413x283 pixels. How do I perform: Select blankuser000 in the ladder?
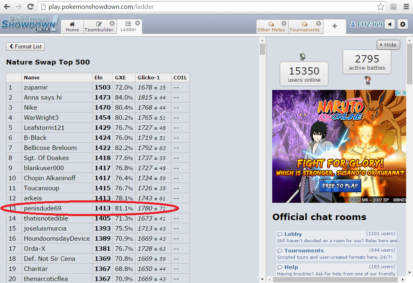[44, 168]
